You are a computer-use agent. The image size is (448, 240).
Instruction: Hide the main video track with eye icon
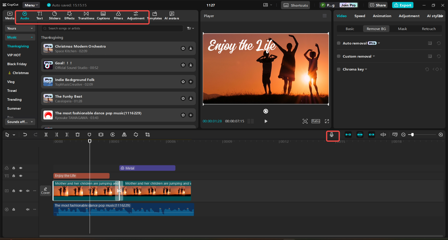21,191
